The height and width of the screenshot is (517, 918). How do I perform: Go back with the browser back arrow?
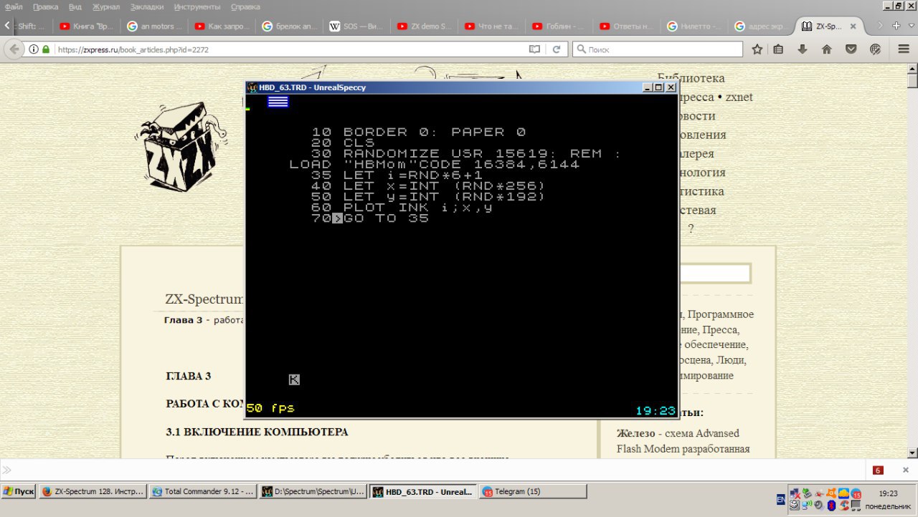(x=13, y=49)
